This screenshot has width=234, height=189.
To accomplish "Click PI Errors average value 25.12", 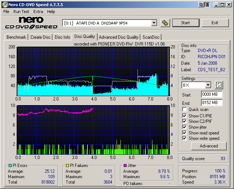I will click(x=50, y=171).
